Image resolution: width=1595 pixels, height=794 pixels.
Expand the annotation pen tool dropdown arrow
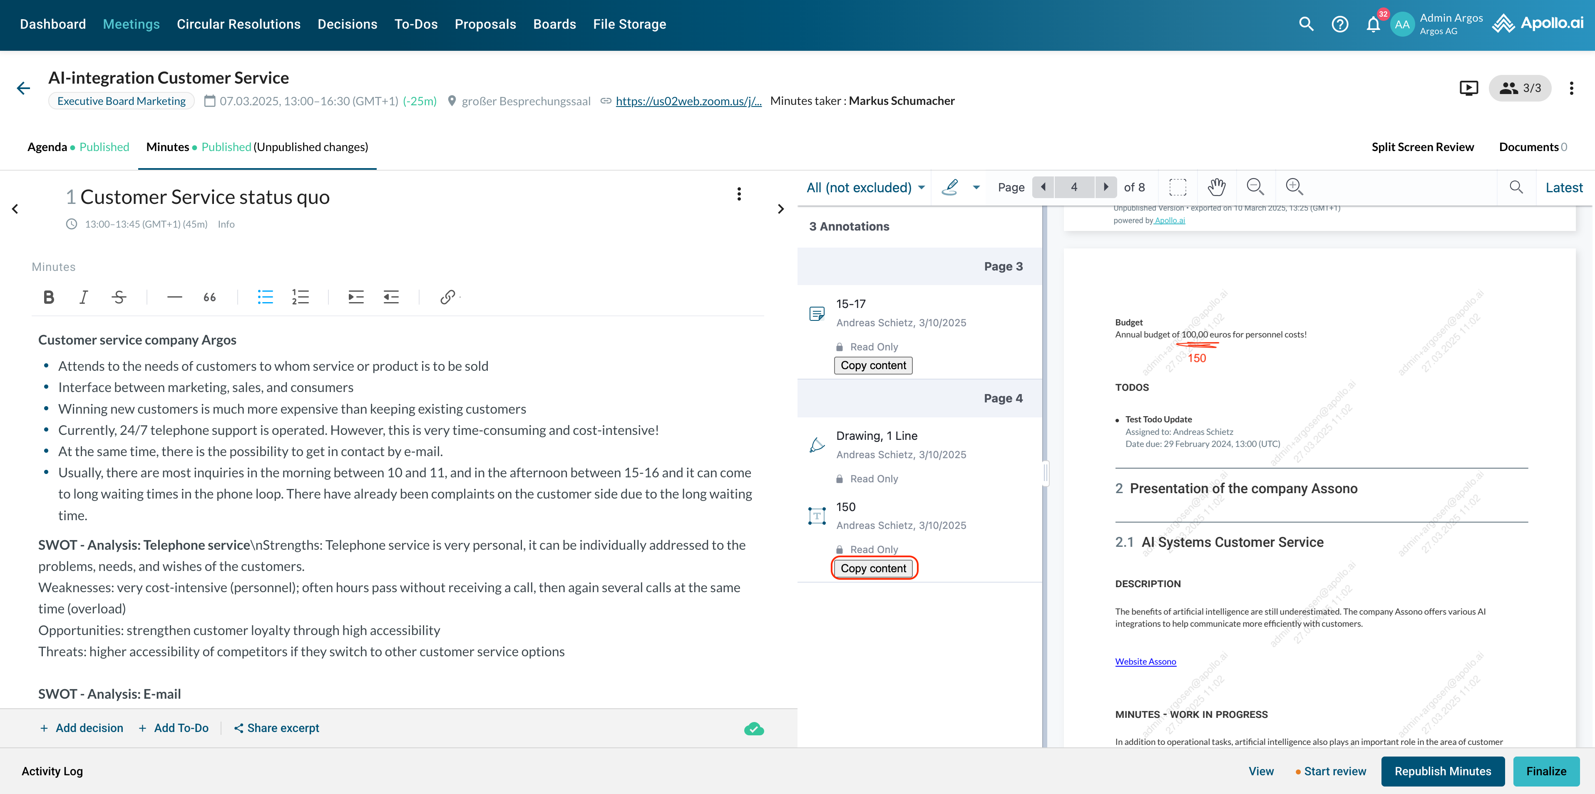[x=976, y=188]
